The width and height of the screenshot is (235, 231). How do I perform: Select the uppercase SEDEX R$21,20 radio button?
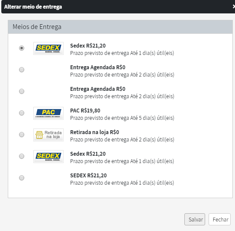tap(22, 178)
